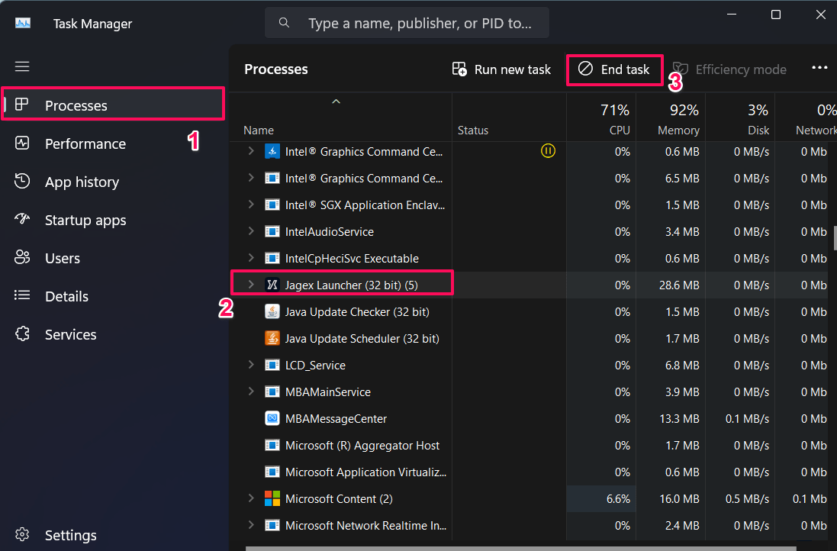Click the Microsoft Content colored logo icon
This screenshot has height=551, width=837.
(272, 498)
